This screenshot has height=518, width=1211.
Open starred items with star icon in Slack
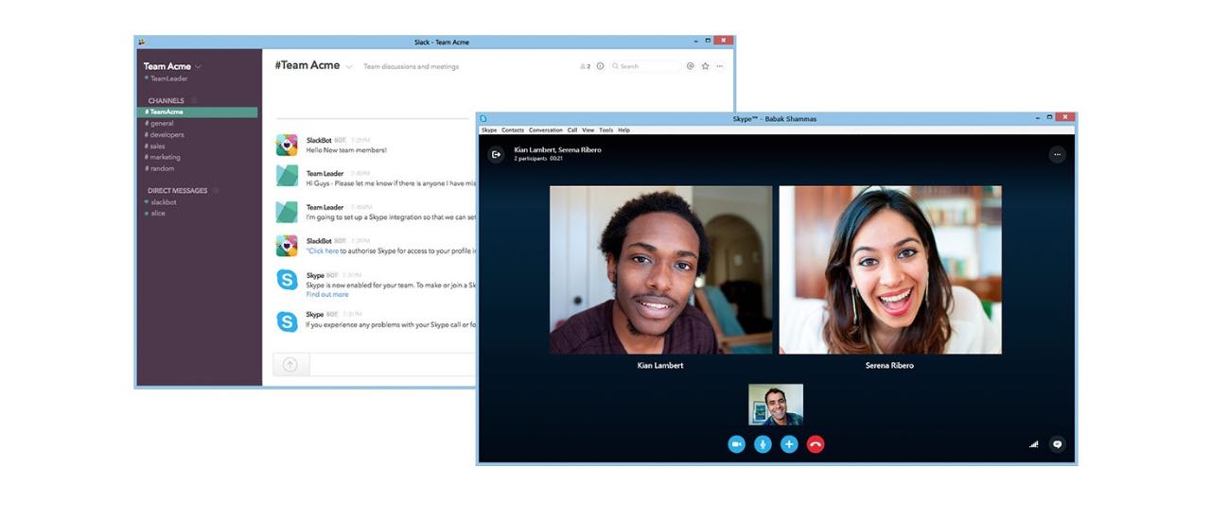705,66
